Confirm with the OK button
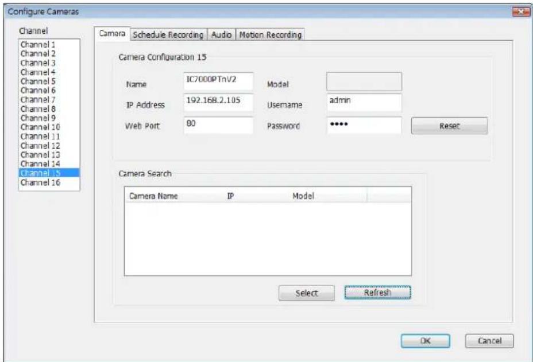This screenshot has height=362, width=533. (x=425, y=341)
